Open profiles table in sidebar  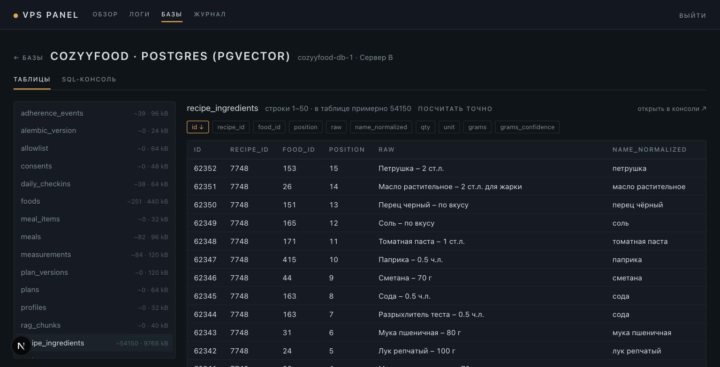click(94, 308)
